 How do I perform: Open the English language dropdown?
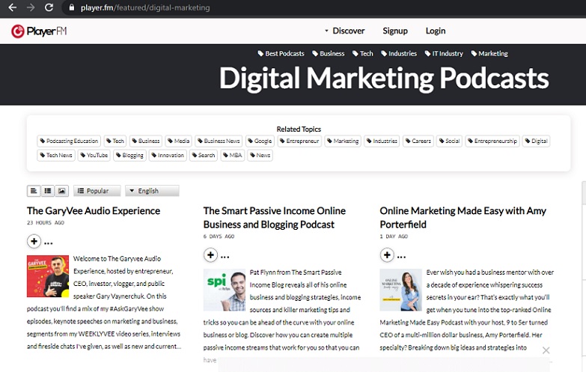coord(152,191)
